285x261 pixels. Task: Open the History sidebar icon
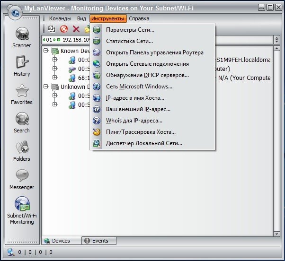[22, 62]
